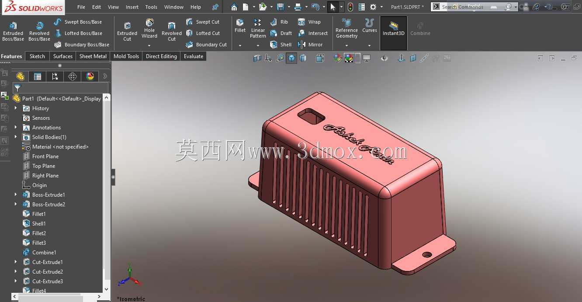Switch to the Evaluate tab
582x302 pixels.
tap(194, 56)
